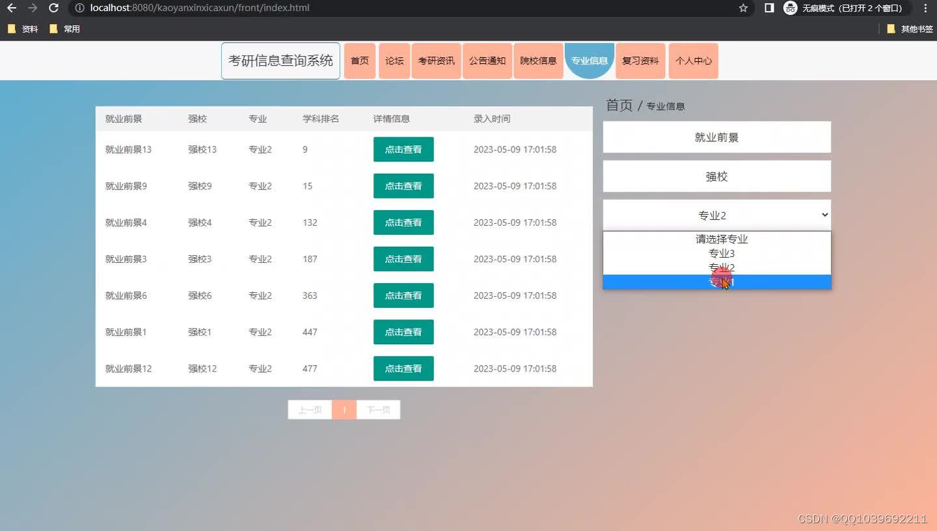Toggle the 专业2 select dropdown
Screen dimensions: 937x531
717,215
